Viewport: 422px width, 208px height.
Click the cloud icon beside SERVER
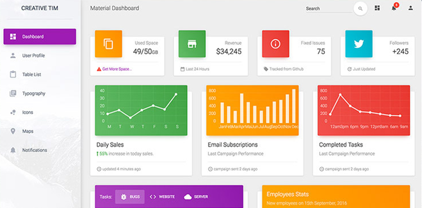point(188,197)
